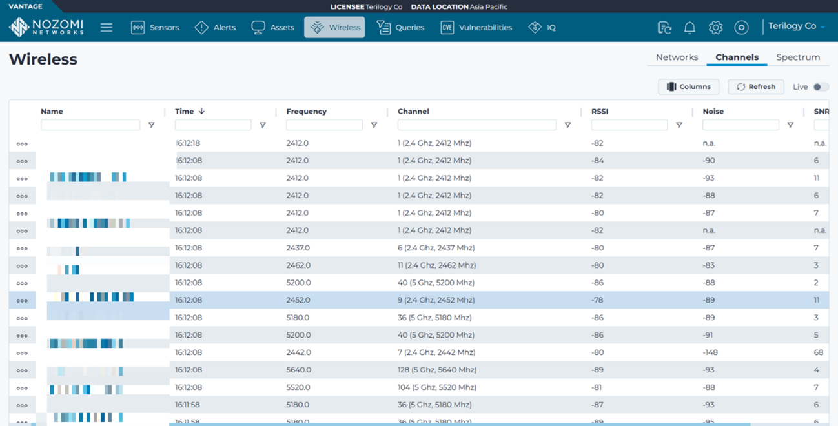Click the Refresh button
Viewport: 838px width, 426px height.
756,86
